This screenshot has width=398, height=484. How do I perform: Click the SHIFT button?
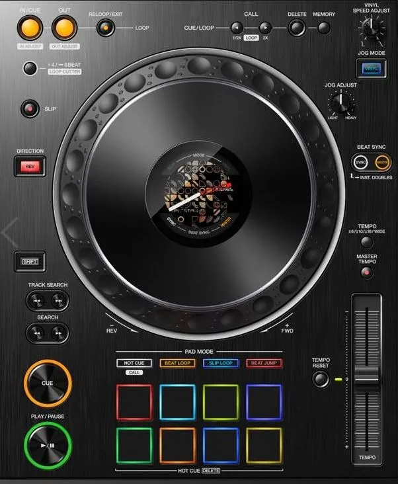coord(30,261)
